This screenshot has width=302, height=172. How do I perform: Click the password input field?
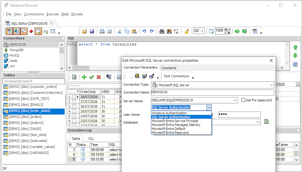(x=239, y=115)
